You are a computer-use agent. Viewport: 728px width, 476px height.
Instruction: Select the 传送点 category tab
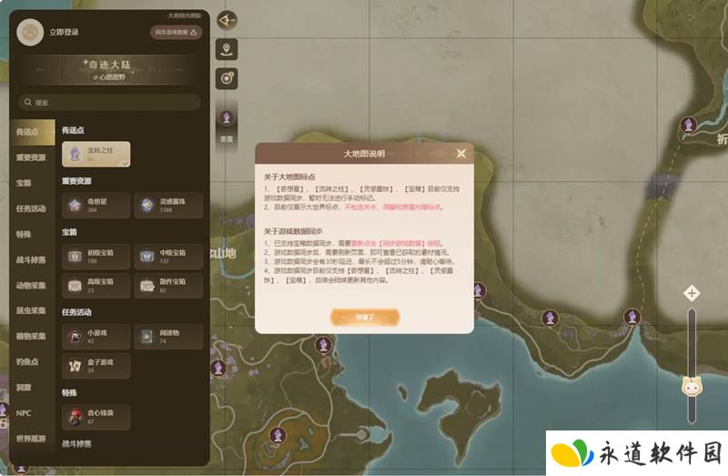pyautogui.click(x=32, y=132)
